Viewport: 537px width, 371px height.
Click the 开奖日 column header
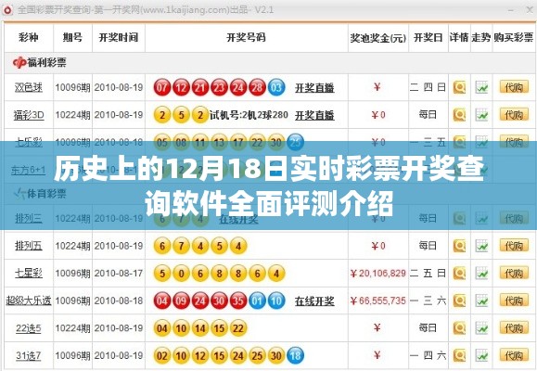coord(428,37)
